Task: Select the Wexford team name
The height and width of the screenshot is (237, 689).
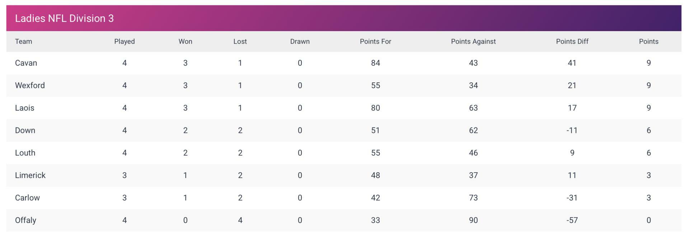Action: coord(30,86)
